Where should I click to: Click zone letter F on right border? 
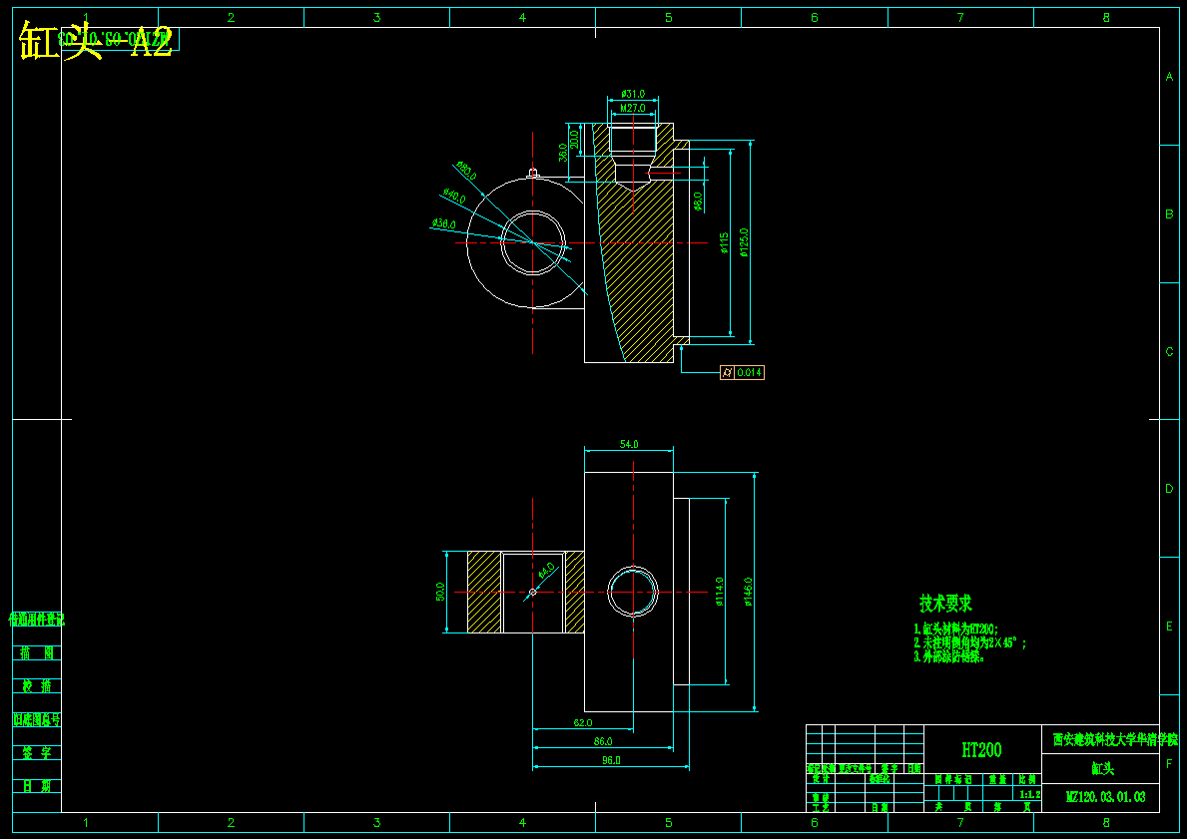tap(1170, 764)
